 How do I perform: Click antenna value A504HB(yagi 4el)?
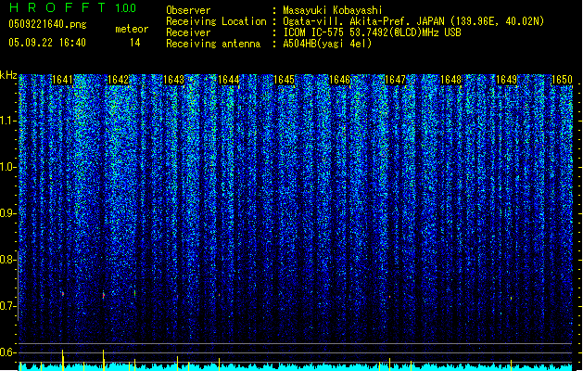tap(327, 44)
